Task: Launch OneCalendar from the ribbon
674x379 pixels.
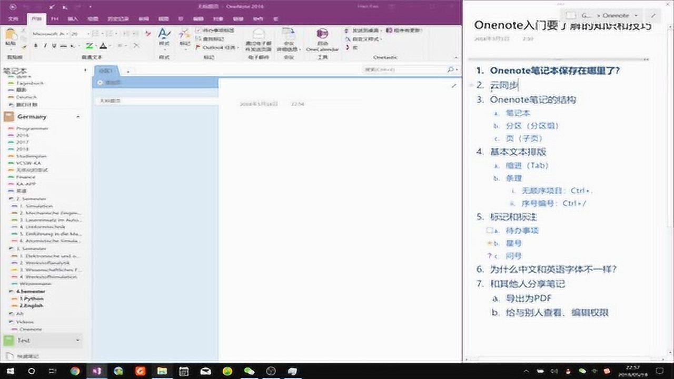Action: pyautogui.click(x=322, y=40)
